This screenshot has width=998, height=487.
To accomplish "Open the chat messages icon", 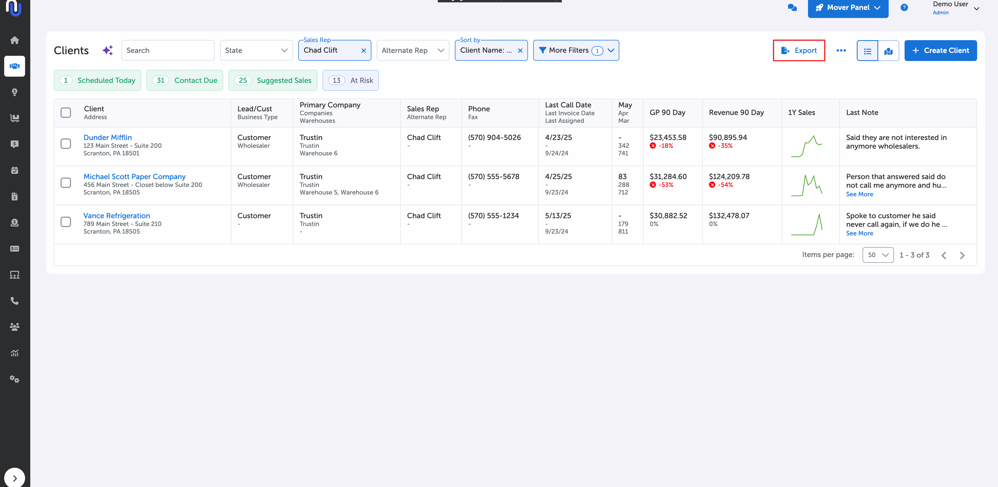I will click(792, 7).
